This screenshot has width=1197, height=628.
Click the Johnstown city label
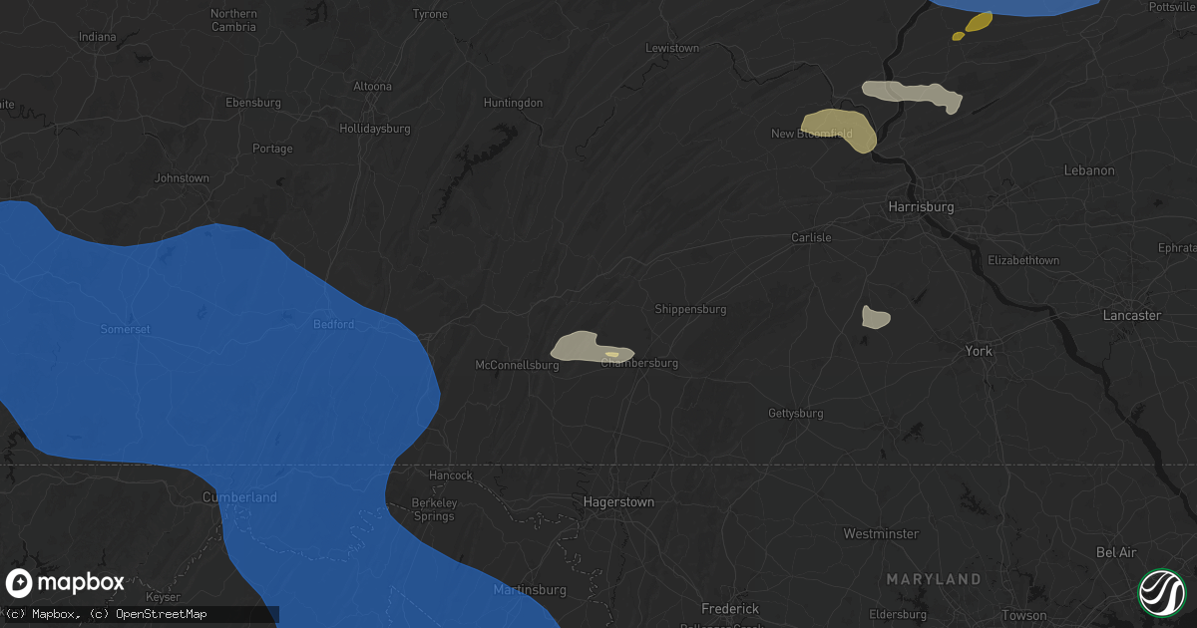[182, 178]
